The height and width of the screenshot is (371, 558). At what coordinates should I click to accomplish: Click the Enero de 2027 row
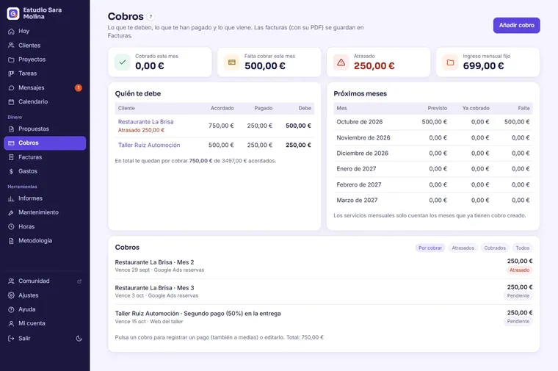(432, 169)
